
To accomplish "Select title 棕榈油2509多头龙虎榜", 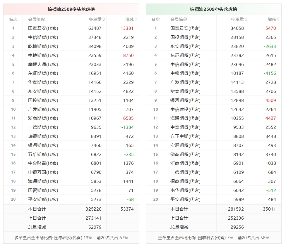I will pos(71,9).
